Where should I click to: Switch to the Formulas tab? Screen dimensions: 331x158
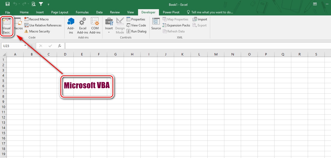tap(82, 12)
